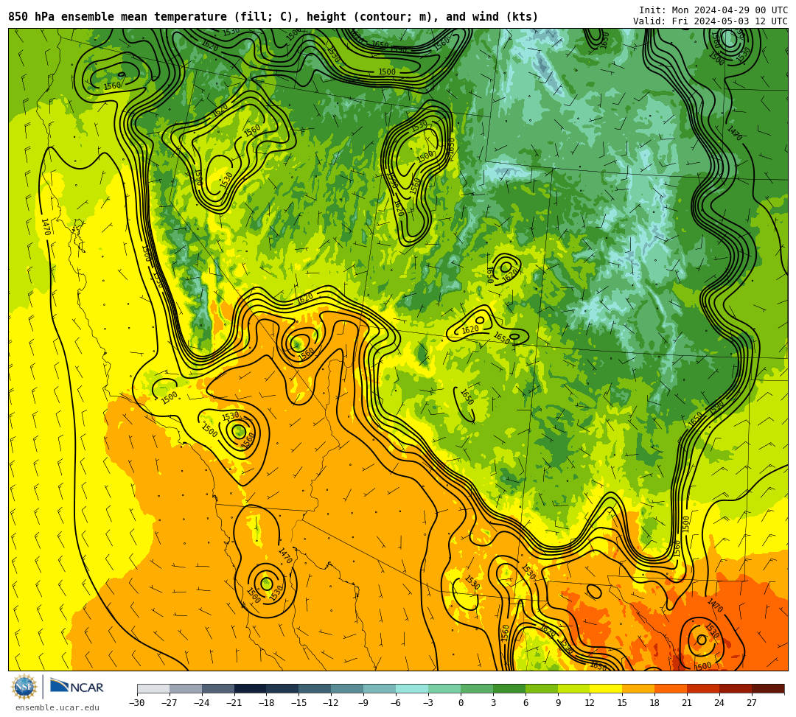Click the 6 colorbar tick label
This screenshot has height=717, width=796.
[526, 703]
